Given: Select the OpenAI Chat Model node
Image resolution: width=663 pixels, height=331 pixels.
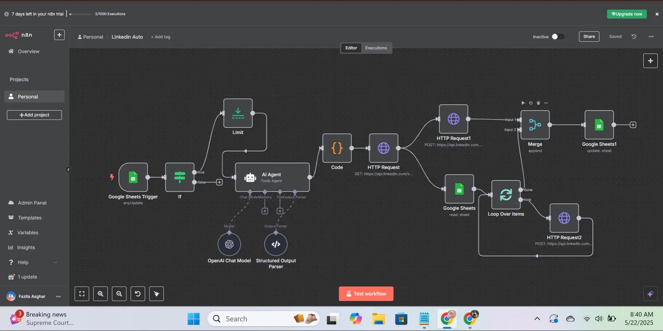Looking at the screenshot, I should pos(229,244).
